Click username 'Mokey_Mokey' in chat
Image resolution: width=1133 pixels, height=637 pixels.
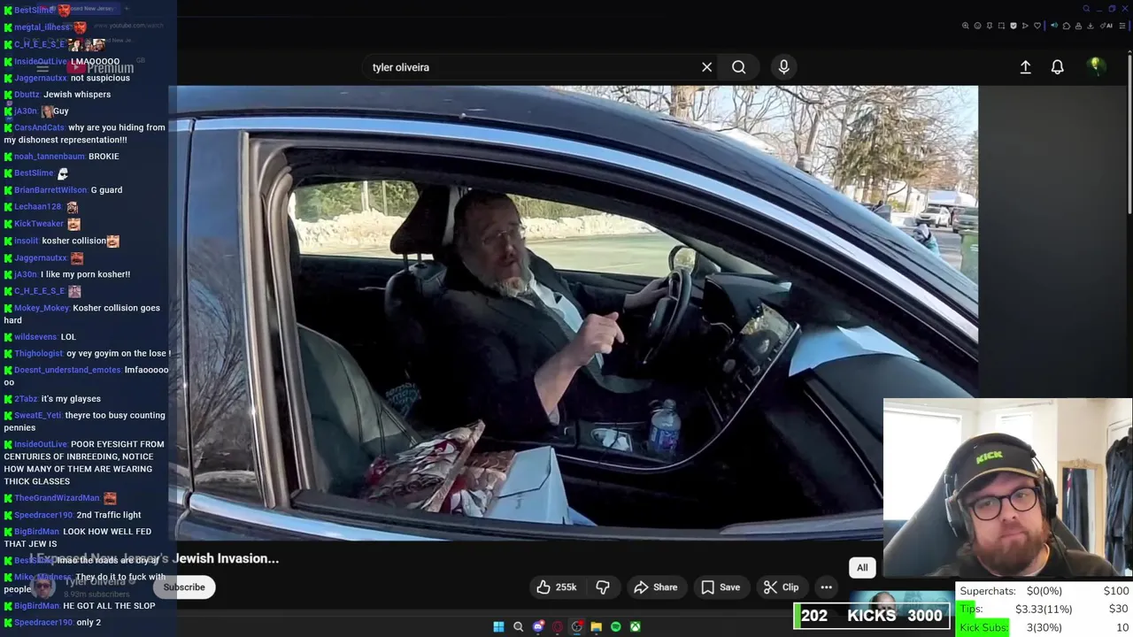[x=42, y=308]
